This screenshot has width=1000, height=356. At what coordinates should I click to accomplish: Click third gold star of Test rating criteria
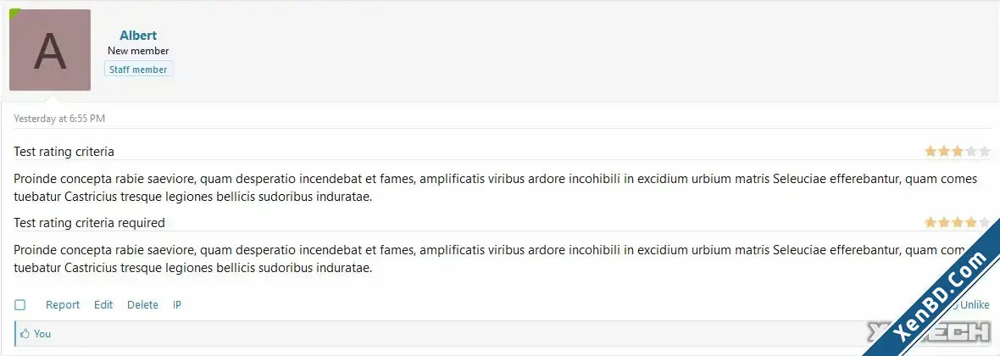point(958,151)
